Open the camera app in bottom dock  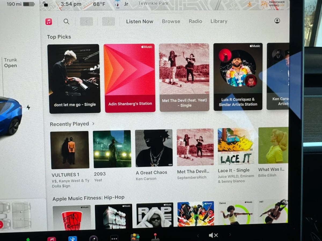pyautogui.click(x=93, y=238)
